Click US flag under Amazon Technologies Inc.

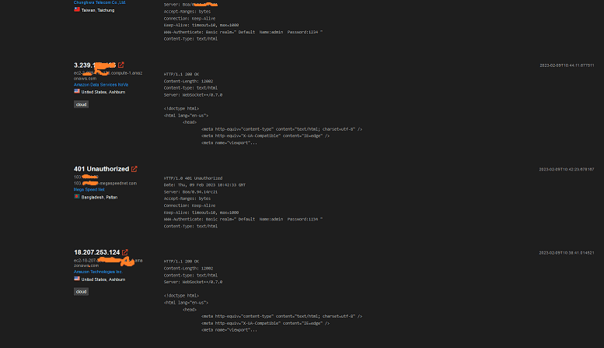click(x=77, y=279)
